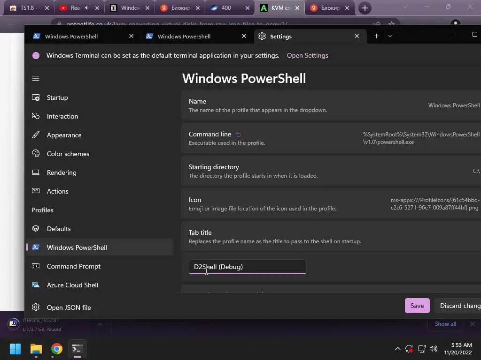481x360 pixels.
Task: Expand the Command line setting row
Action: [x=331, y=138]
